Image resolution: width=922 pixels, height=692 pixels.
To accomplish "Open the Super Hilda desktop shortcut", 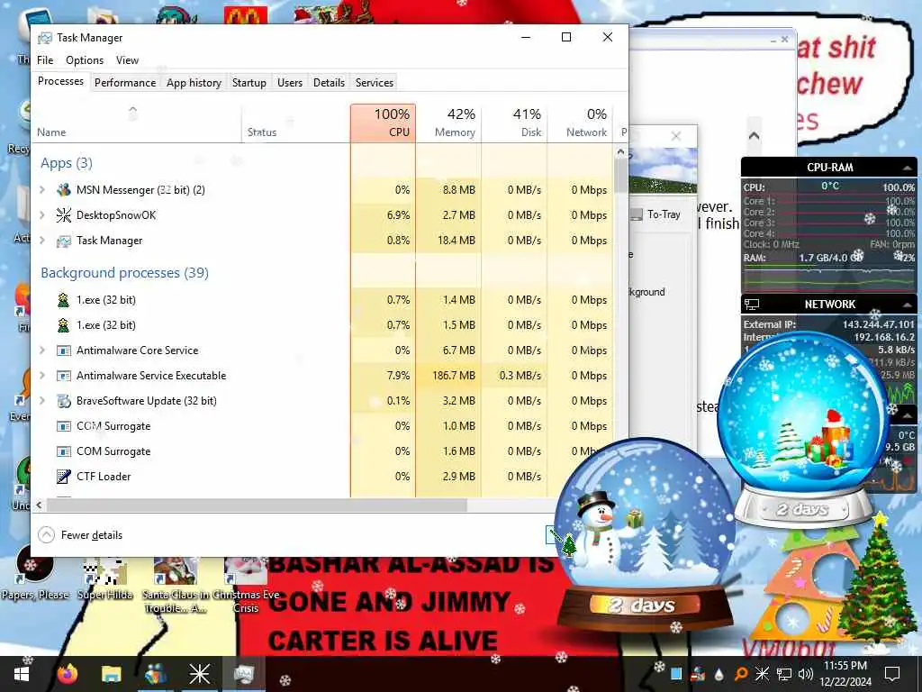I will (x=104, y=579).
